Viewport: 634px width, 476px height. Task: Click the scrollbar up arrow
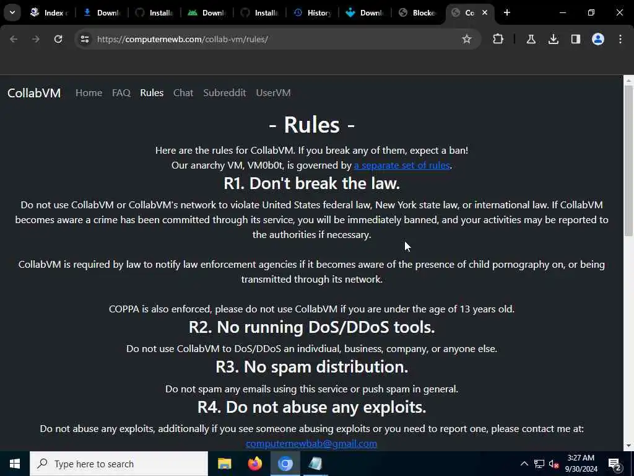(628, 81)
